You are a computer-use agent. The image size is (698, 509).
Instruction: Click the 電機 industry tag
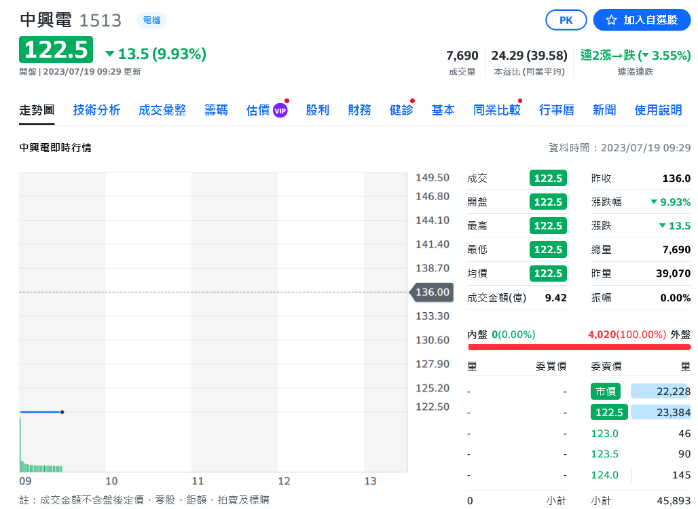[151, 20]
